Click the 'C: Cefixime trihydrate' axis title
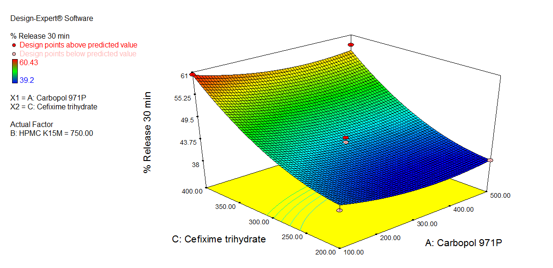 click(x=219, y=239)
